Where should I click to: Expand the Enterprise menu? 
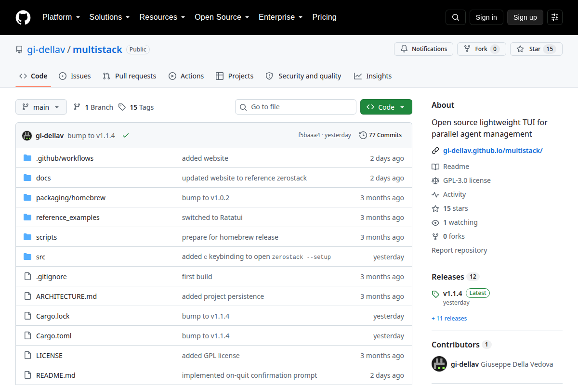point(280,17)
